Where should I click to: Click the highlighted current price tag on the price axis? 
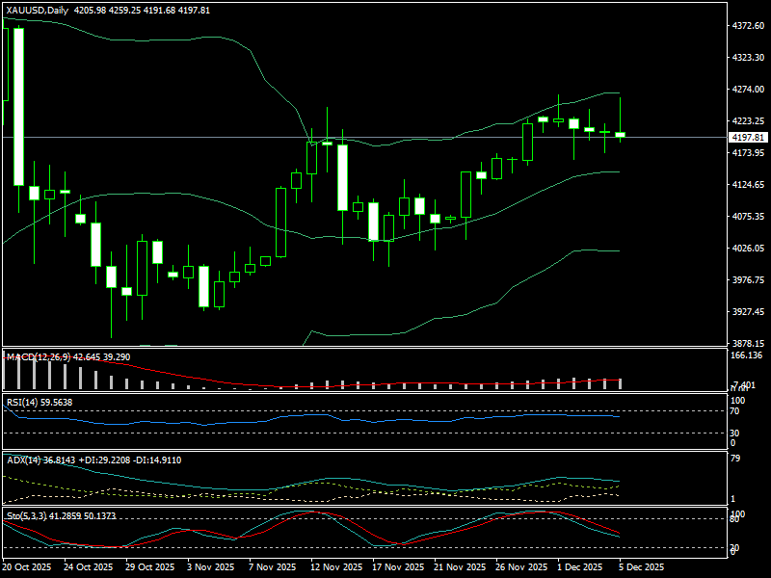(x=748, y=138)
